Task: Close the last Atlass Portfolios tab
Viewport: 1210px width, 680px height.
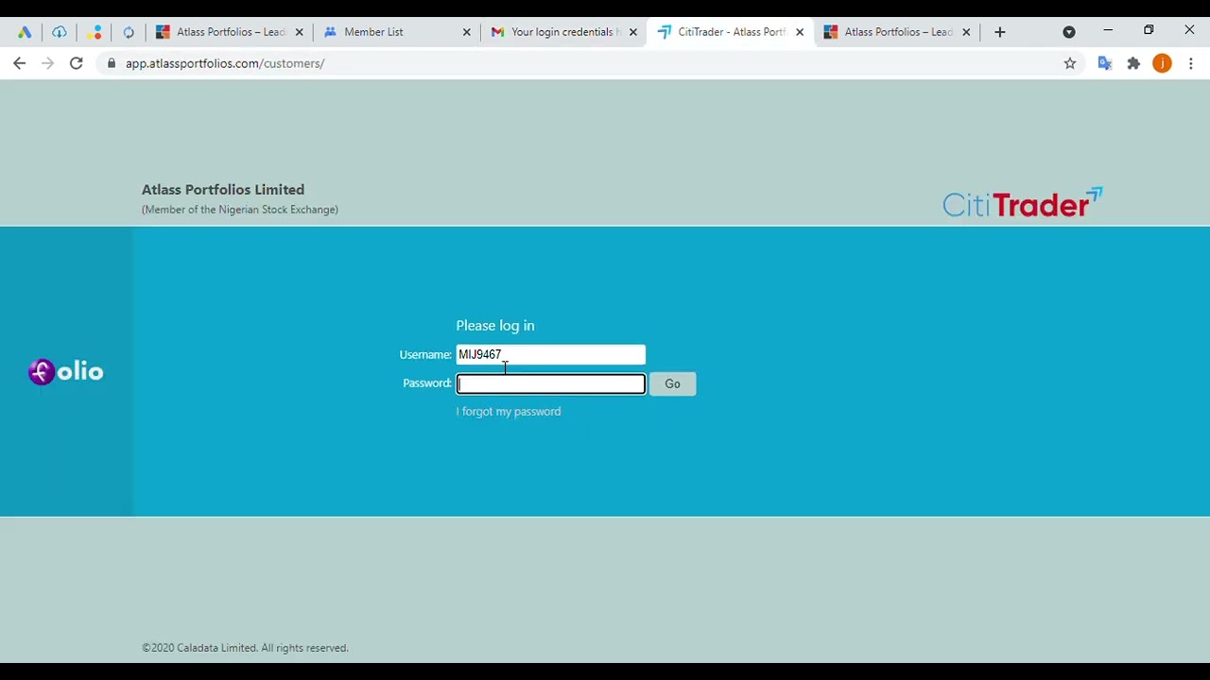Action: [x=966, y=32]
